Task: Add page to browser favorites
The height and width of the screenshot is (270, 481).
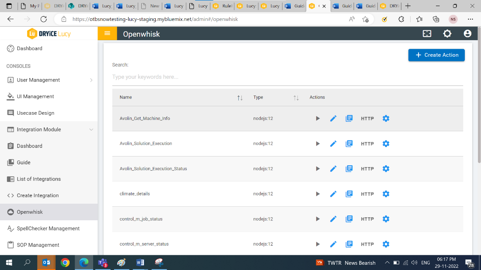Action: click(x=365, y=19)
